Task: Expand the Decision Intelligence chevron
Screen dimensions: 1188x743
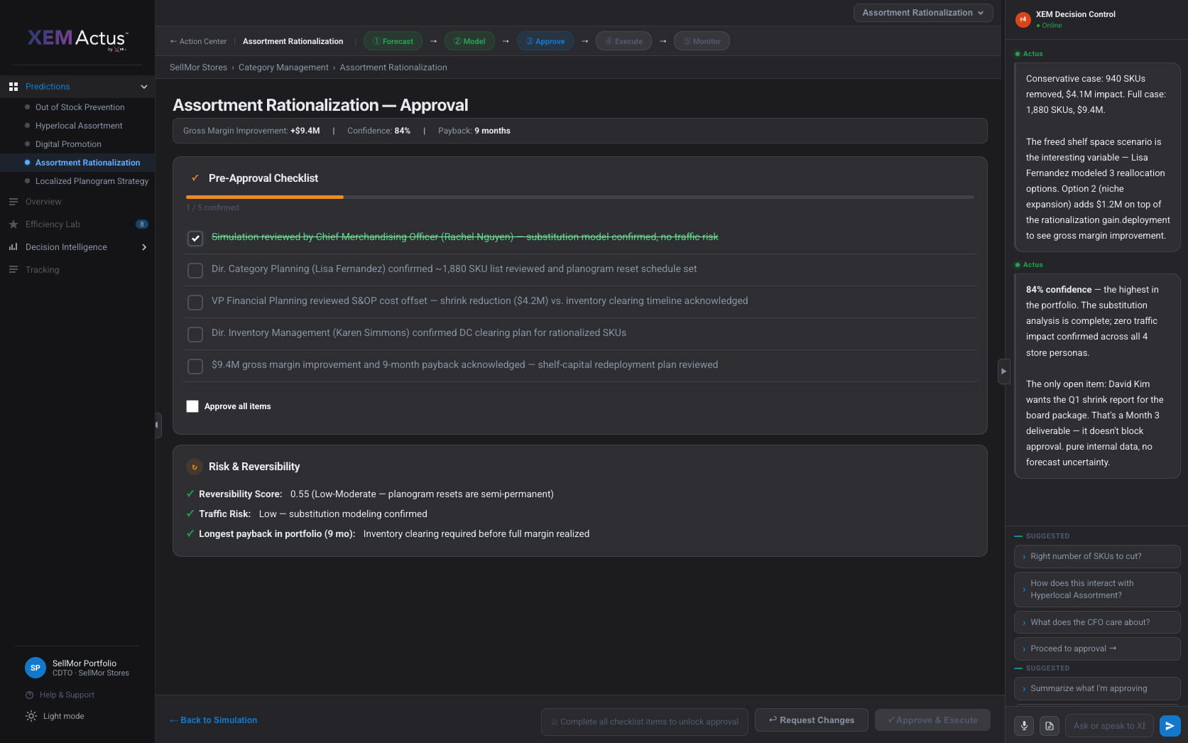Action: (144, 247)
